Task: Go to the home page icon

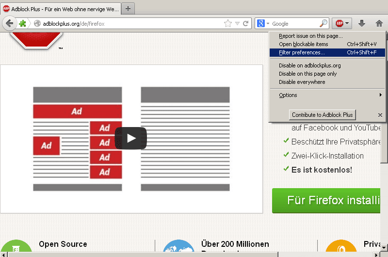Action: tap(379, 23)
